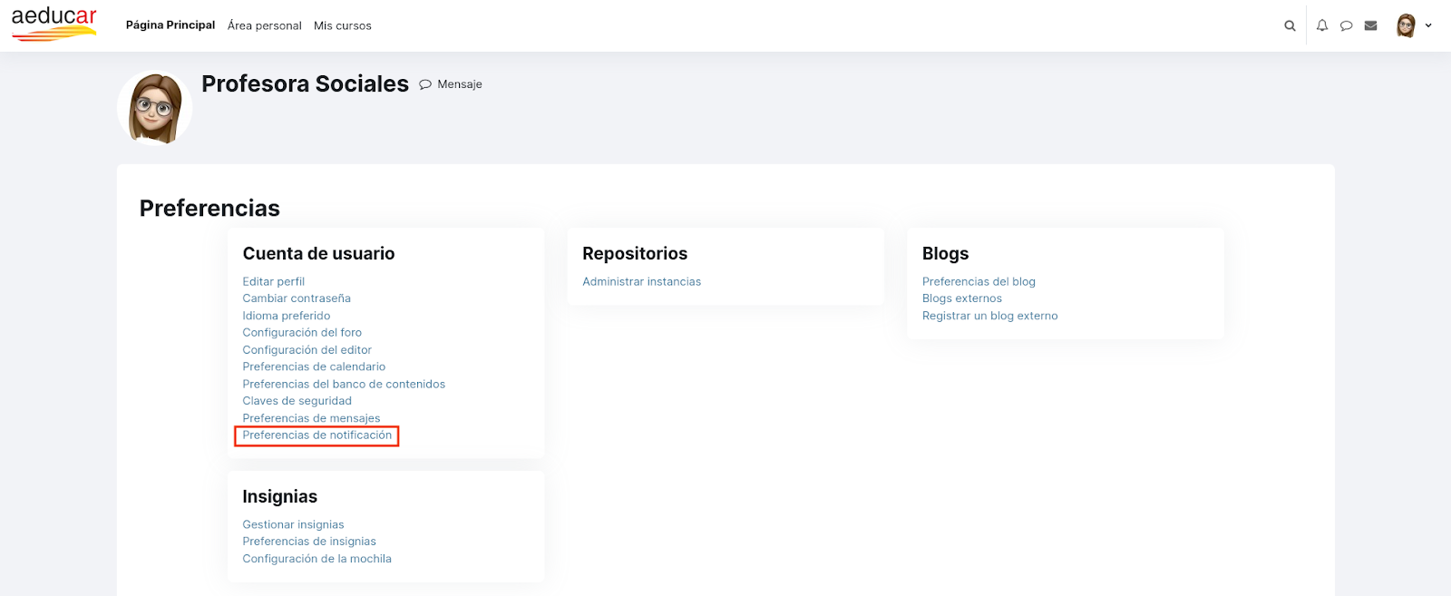Open Blogs externos link
Image resolution: width=1451 pixels, height=596 pixels.
[x=962, y=298]
